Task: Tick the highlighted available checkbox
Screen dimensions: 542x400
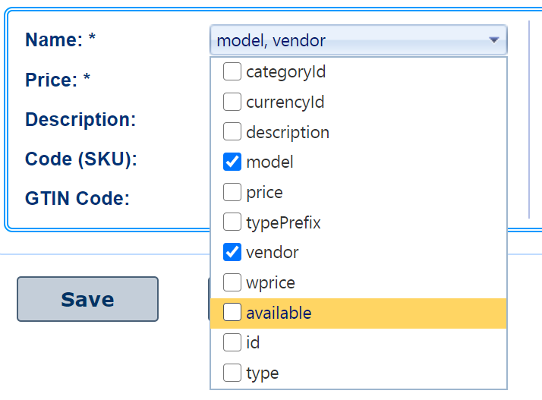Action: tap(232, 313)
